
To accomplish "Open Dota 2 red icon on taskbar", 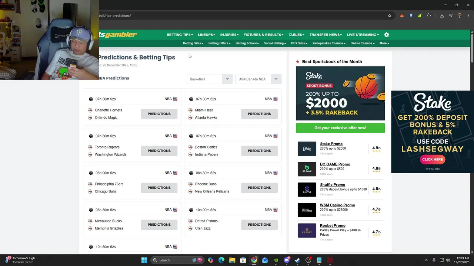I will 330,260.
